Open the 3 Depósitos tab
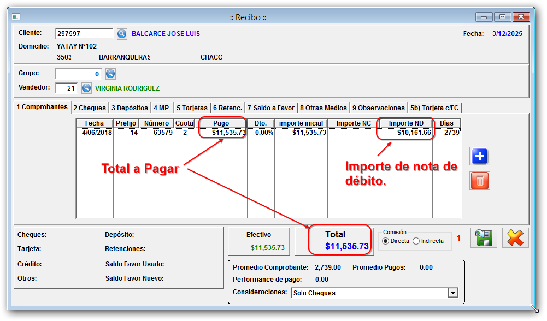This screenshot has height=321, width=547. 130,108
